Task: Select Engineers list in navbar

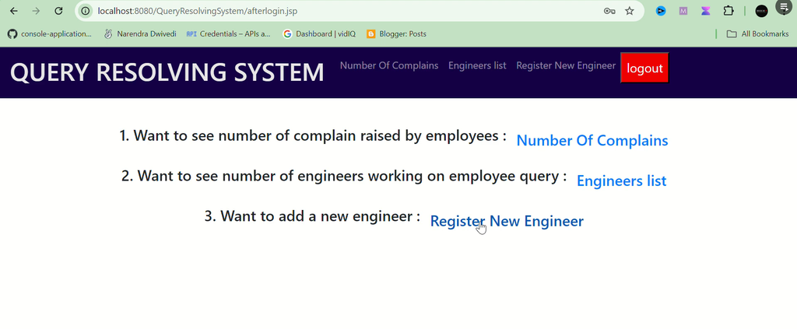Action: pos(477,65)
